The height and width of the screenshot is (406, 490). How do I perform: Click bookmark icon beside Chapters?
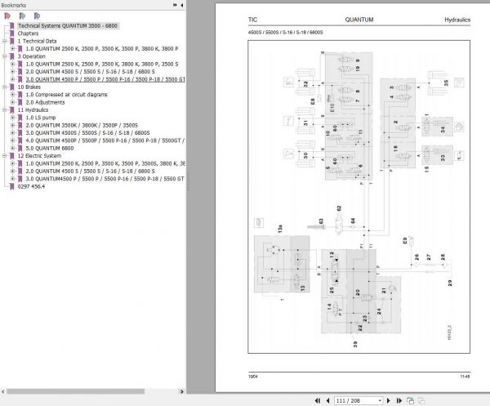click(x=12, y=33)
